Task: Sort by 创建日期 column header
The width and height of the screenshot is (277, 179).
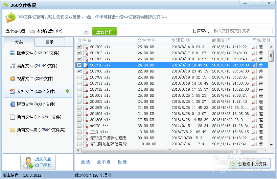Action: pyautogui.click(x=180, y=40)
